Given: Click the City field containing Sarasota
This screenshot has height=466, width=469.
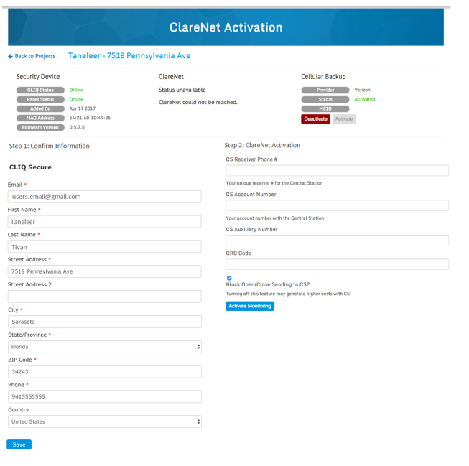Looking at the screenshot, I should point(105,322).
